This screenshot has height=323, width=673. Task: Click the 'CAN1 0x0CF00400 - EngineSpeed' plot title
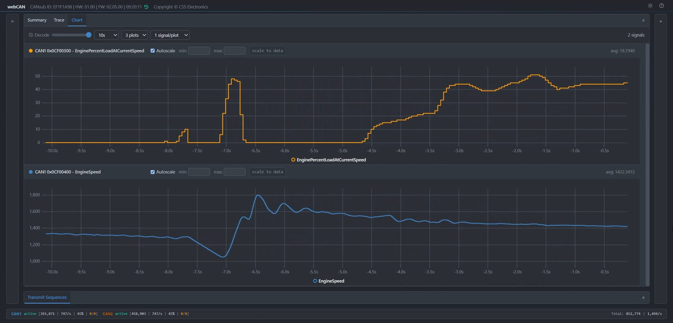tap(68, 172)
